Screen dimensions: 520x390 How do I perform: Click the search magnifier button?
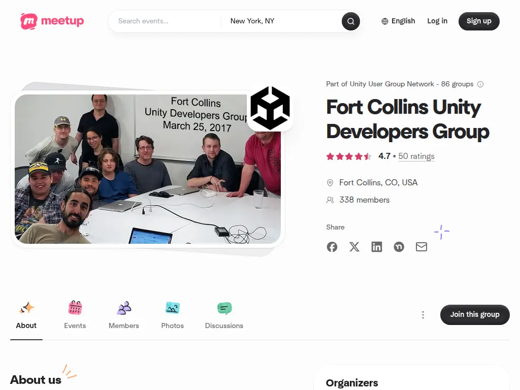350,21
